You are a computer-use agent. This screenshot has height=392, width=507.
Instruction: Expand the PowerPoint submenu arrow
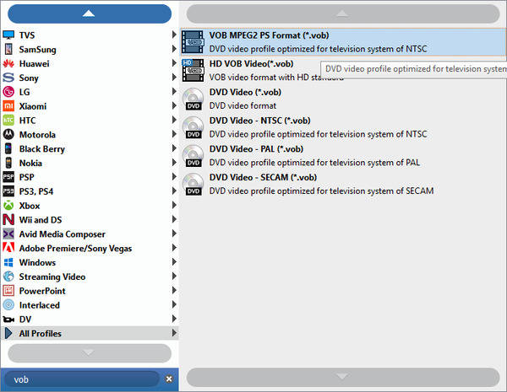pyautogui.click(x=174, y=290)
